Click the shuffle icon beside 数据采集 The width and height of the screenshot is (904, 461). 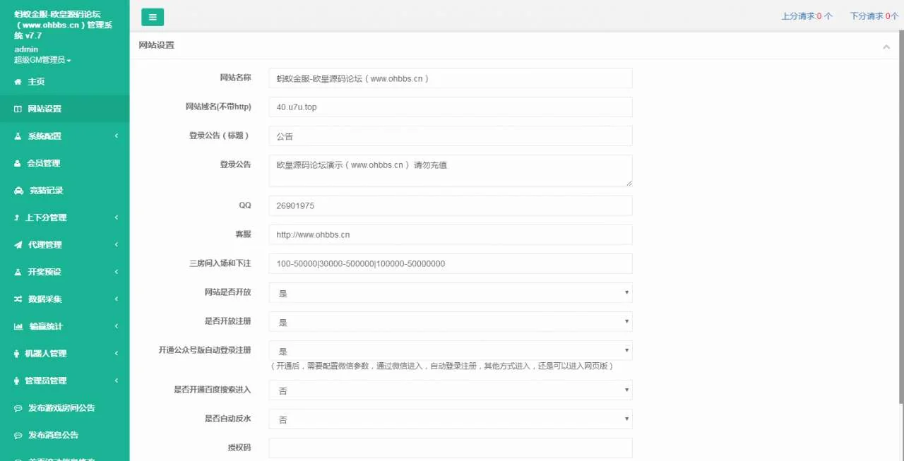click(x=18, y=299)
